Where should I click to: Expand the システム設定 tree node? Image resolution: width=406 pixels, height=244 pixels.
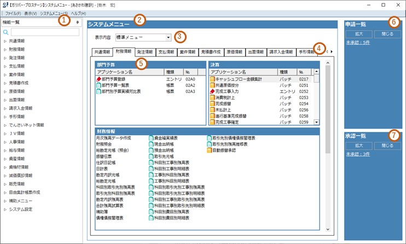5,209
